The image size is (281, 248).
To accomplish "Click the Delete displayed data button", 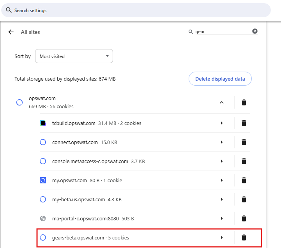I will click(x=220, y=79).
